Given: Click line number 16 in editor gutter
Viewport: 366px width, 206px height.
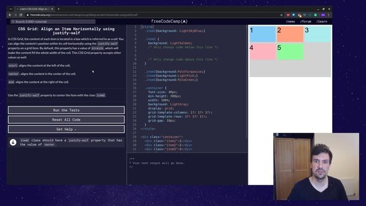Looking at the screenshot, I should coord(135,88).
